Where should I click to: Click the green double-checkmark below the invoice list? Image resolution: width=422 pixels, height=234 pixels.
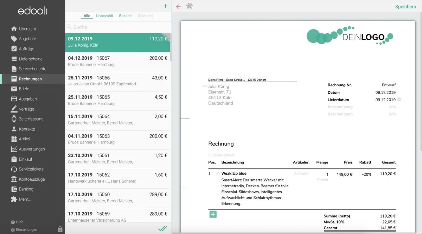[162, 228]
